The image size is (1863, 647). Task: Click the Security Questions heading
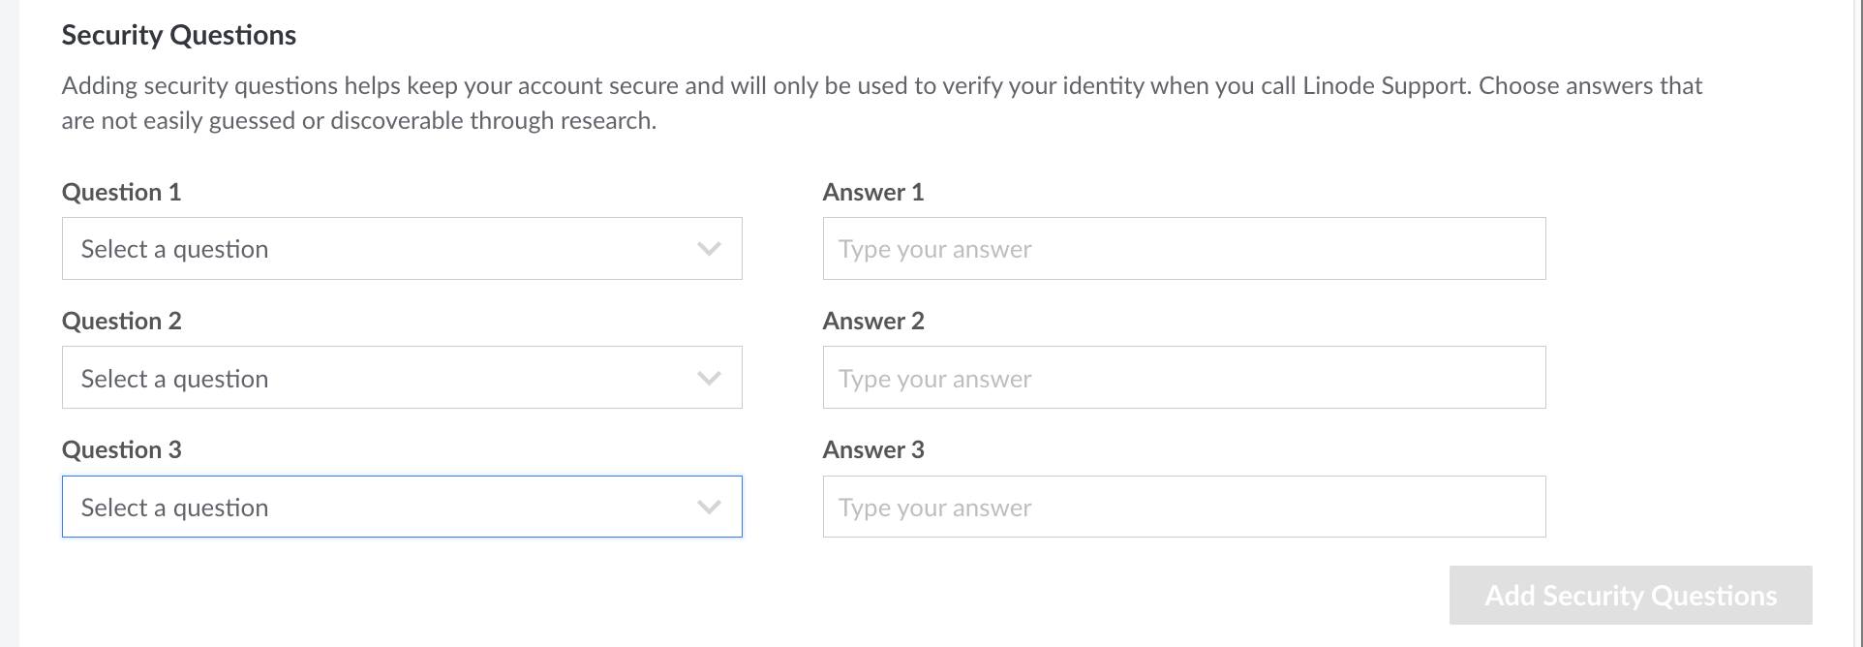pos(178,35)
